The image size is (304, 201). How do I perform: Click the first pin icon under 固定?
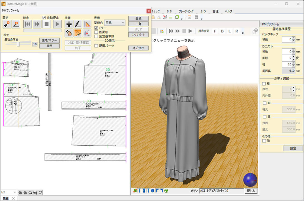click(7, 24)
